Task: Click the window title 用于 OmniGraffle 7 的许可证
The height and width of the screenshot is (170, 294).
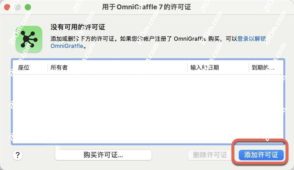Action: 146,7
